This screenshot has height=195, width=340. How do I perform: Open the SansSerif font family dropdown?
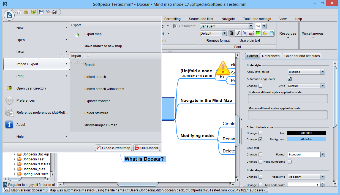[x=251, y=26]
